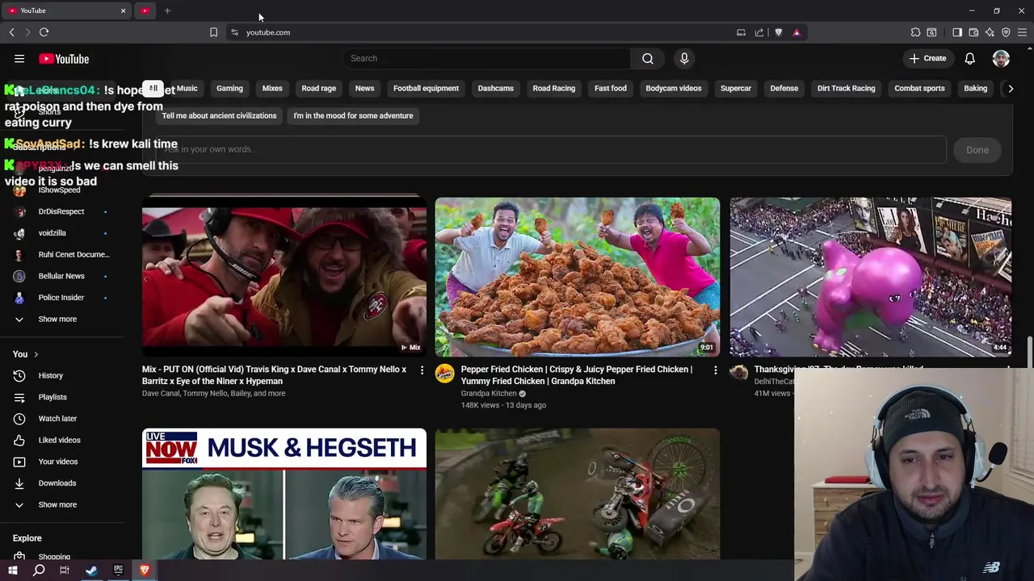
Task: Open options for the Pepper Fried Chicken video
Action: coord(715,370)
